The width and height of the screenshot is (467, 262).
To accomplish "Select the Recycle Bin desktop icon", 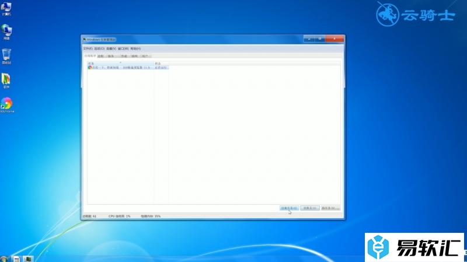I will point(6,57).
